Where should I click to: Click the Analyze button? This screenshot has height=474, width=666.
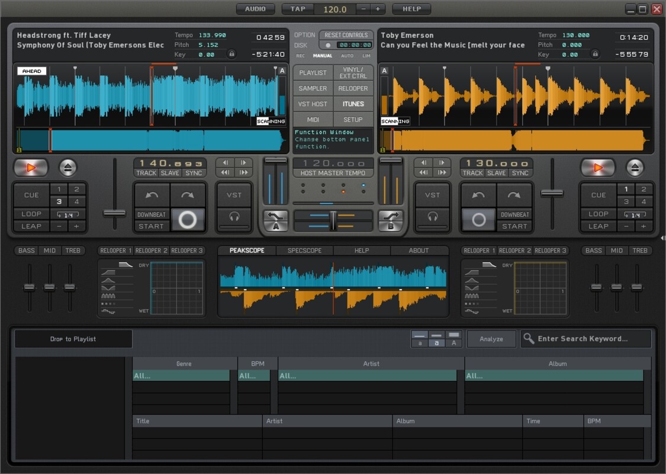pos(491,339)
